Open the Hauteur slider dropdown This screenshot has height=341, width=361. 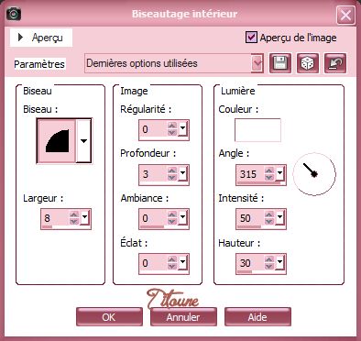click(279, 262)
